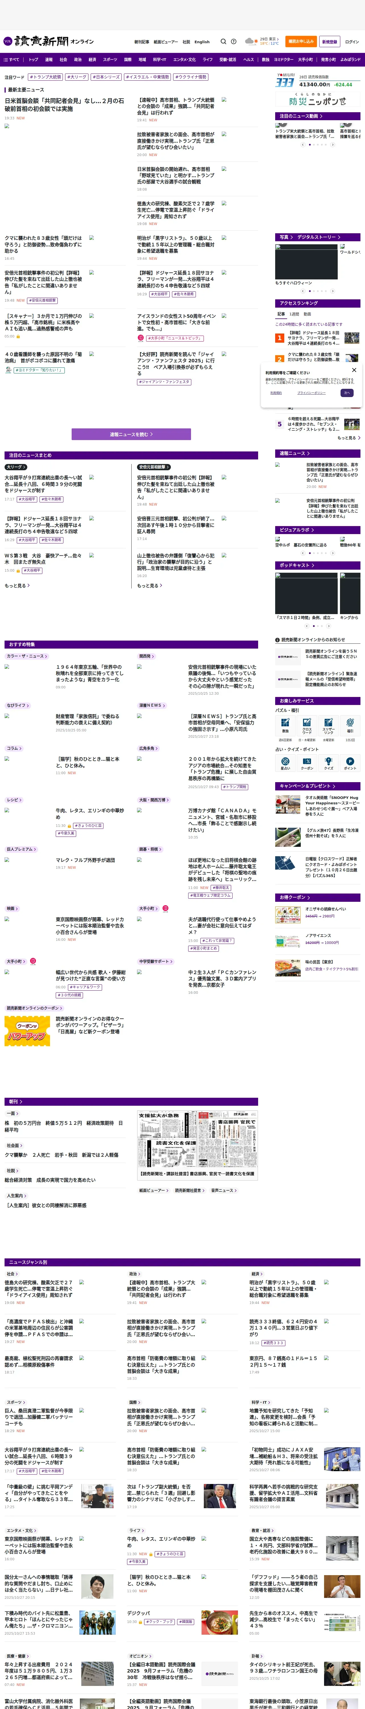Select 経済 in the purple nav bar

tap(92, 60)
